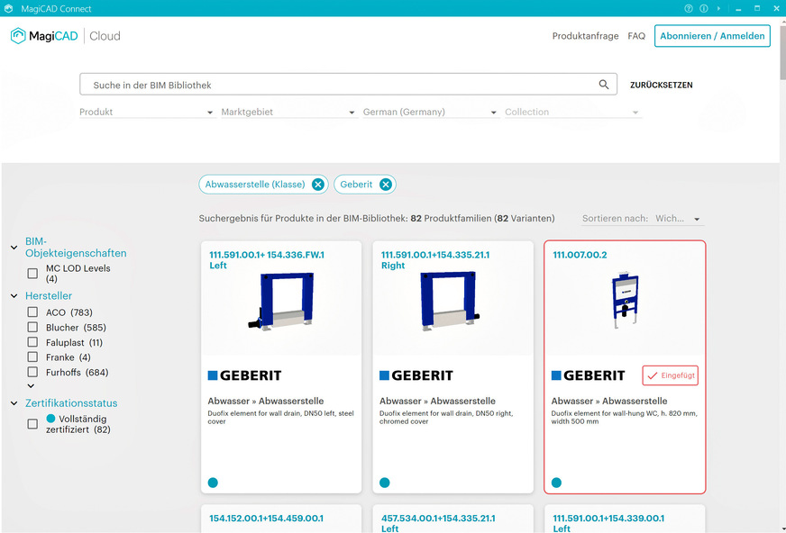Click the teal status dot on the 111.007.00.2 card
This screenshot has width=786, height=533.
[556, 483]
